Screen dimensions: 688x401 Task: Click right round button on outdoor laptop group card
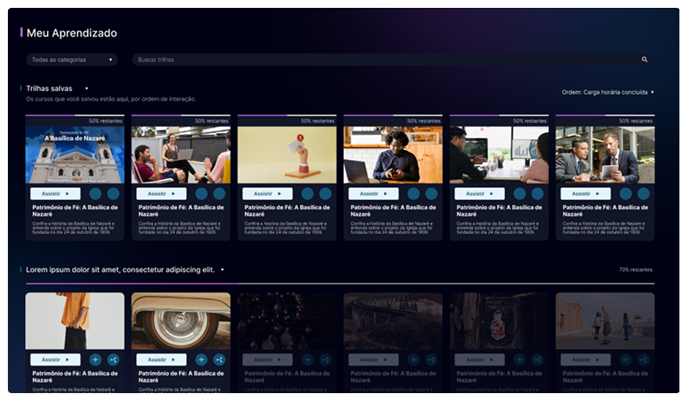tap(219, 194)
